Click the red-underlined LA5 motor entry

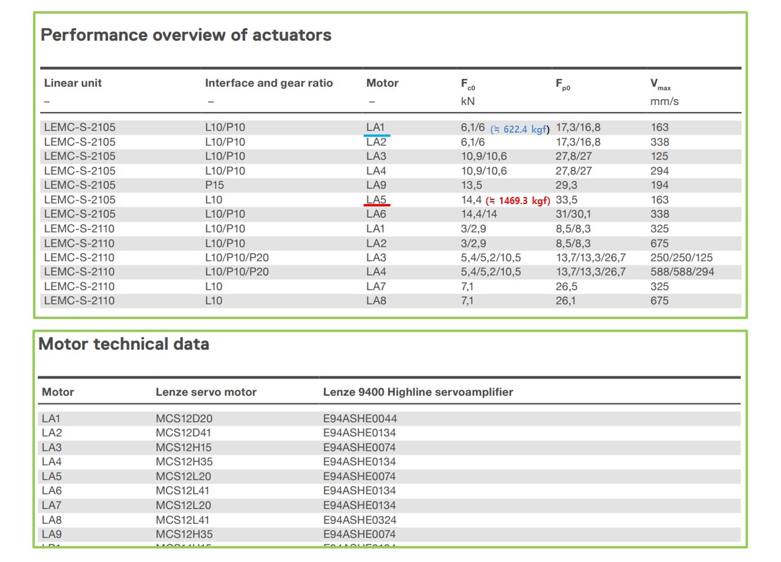376,200
